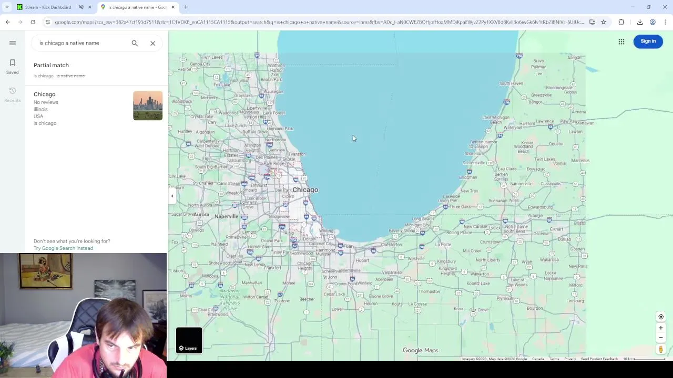Screen dimensions: 673x378
Task: Open the Recents sidebar icon
Action: click(x=13, y=94)
